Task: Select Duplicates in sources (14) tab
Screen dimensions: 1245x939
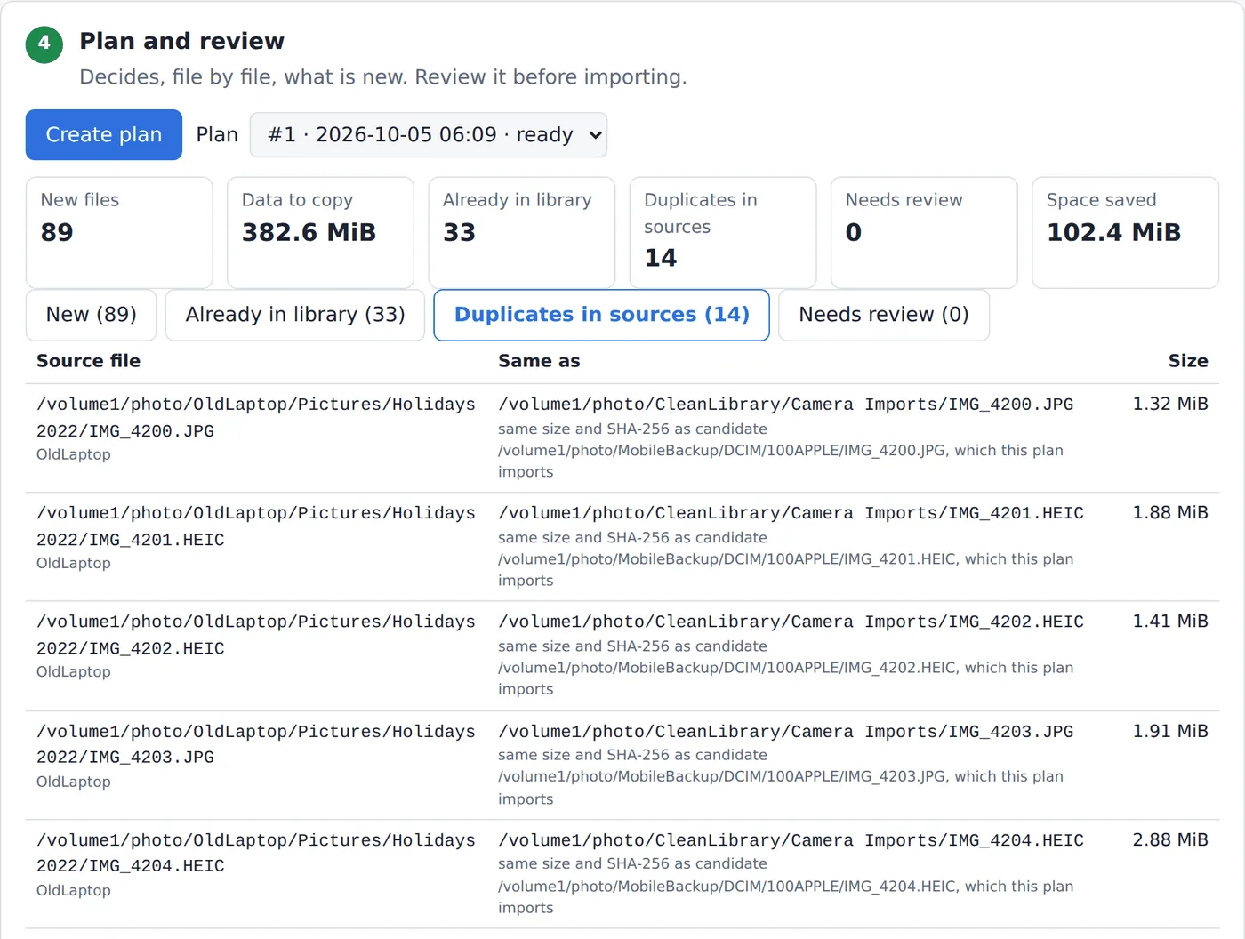Action: tap(602, 315)
